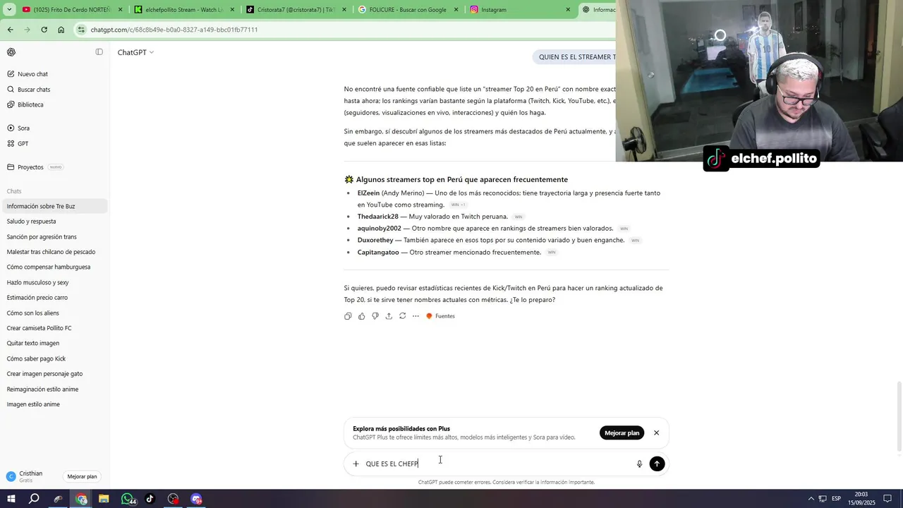
Task: Open chat Quitar texto imagen
Action: coord(55,344)
